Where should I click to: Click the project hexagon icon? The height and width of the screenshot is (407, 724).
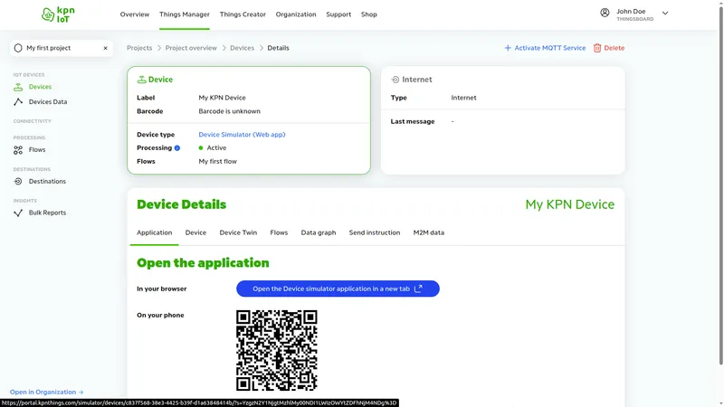point(18,48)
